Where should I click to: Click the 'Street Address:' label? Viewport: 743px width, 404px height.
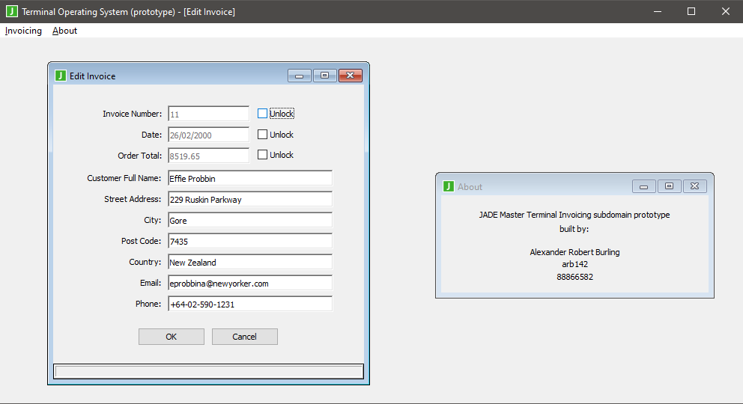pyautogui.click(x=133, y=199)
